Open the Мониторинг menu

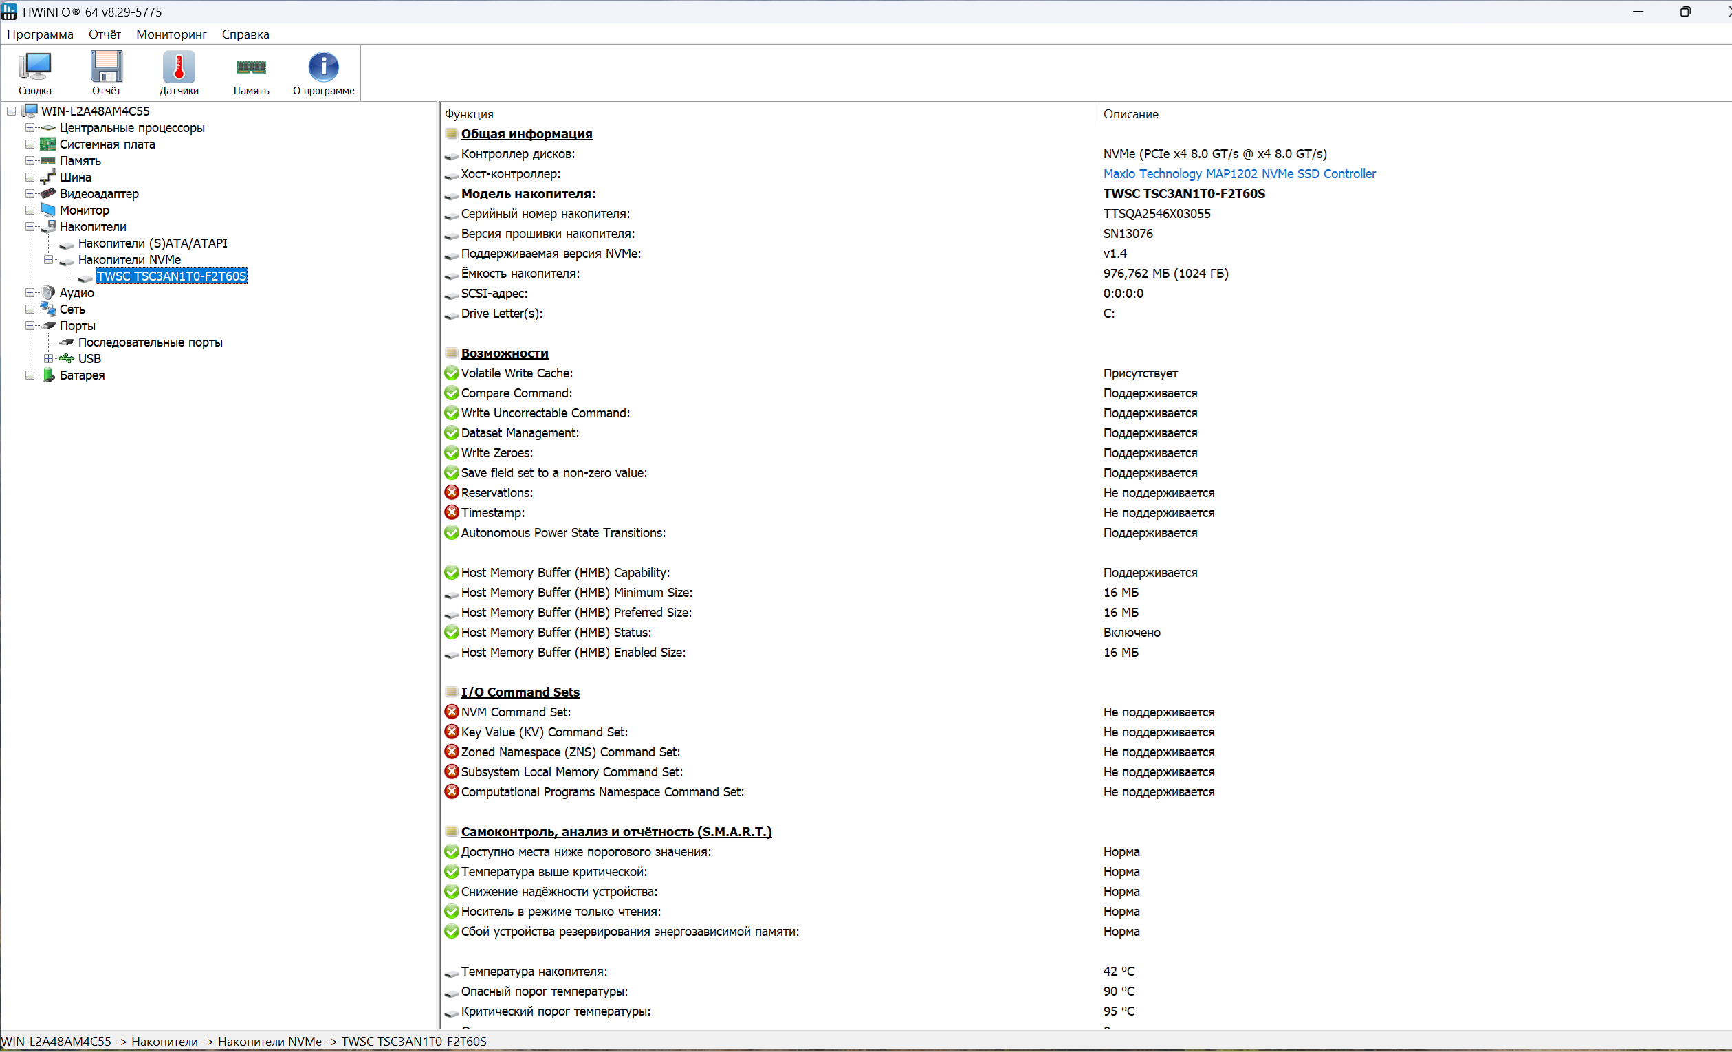[171, 34]
